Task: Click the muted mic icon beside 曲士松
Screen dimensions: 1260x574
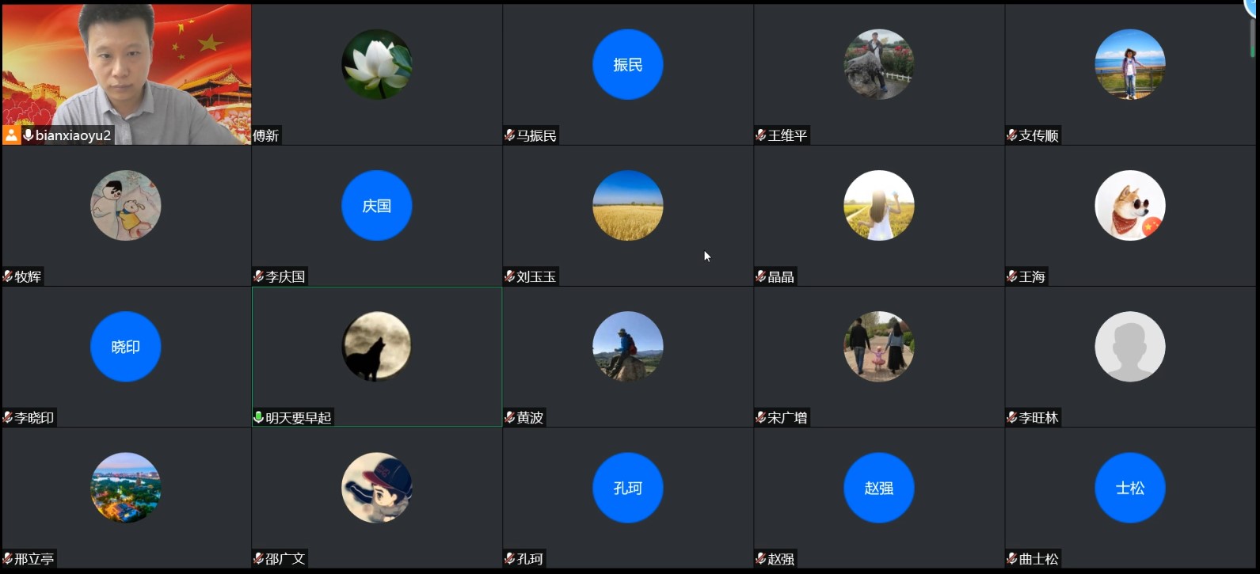Action: pyautogui.click(x=1011, y=558)
